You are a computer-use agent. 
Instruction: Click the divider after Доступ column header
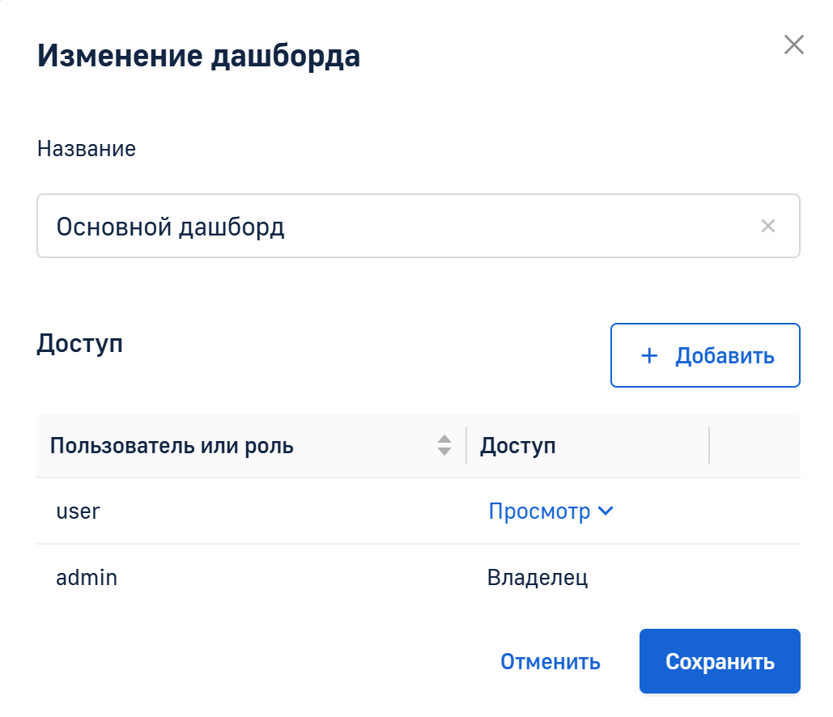(x=709, y=446)
